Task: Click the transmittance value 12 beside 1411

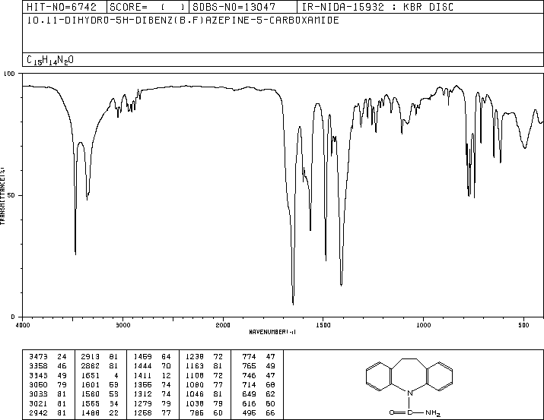Action: pos(166,375)
